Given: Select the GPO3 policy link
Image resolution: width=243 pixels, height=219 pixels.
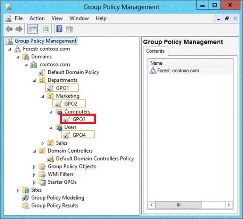Looking at the screenshot, I should 79,119.
